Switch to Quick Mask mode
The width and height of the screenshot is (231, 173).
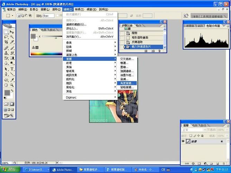[12, 104]
